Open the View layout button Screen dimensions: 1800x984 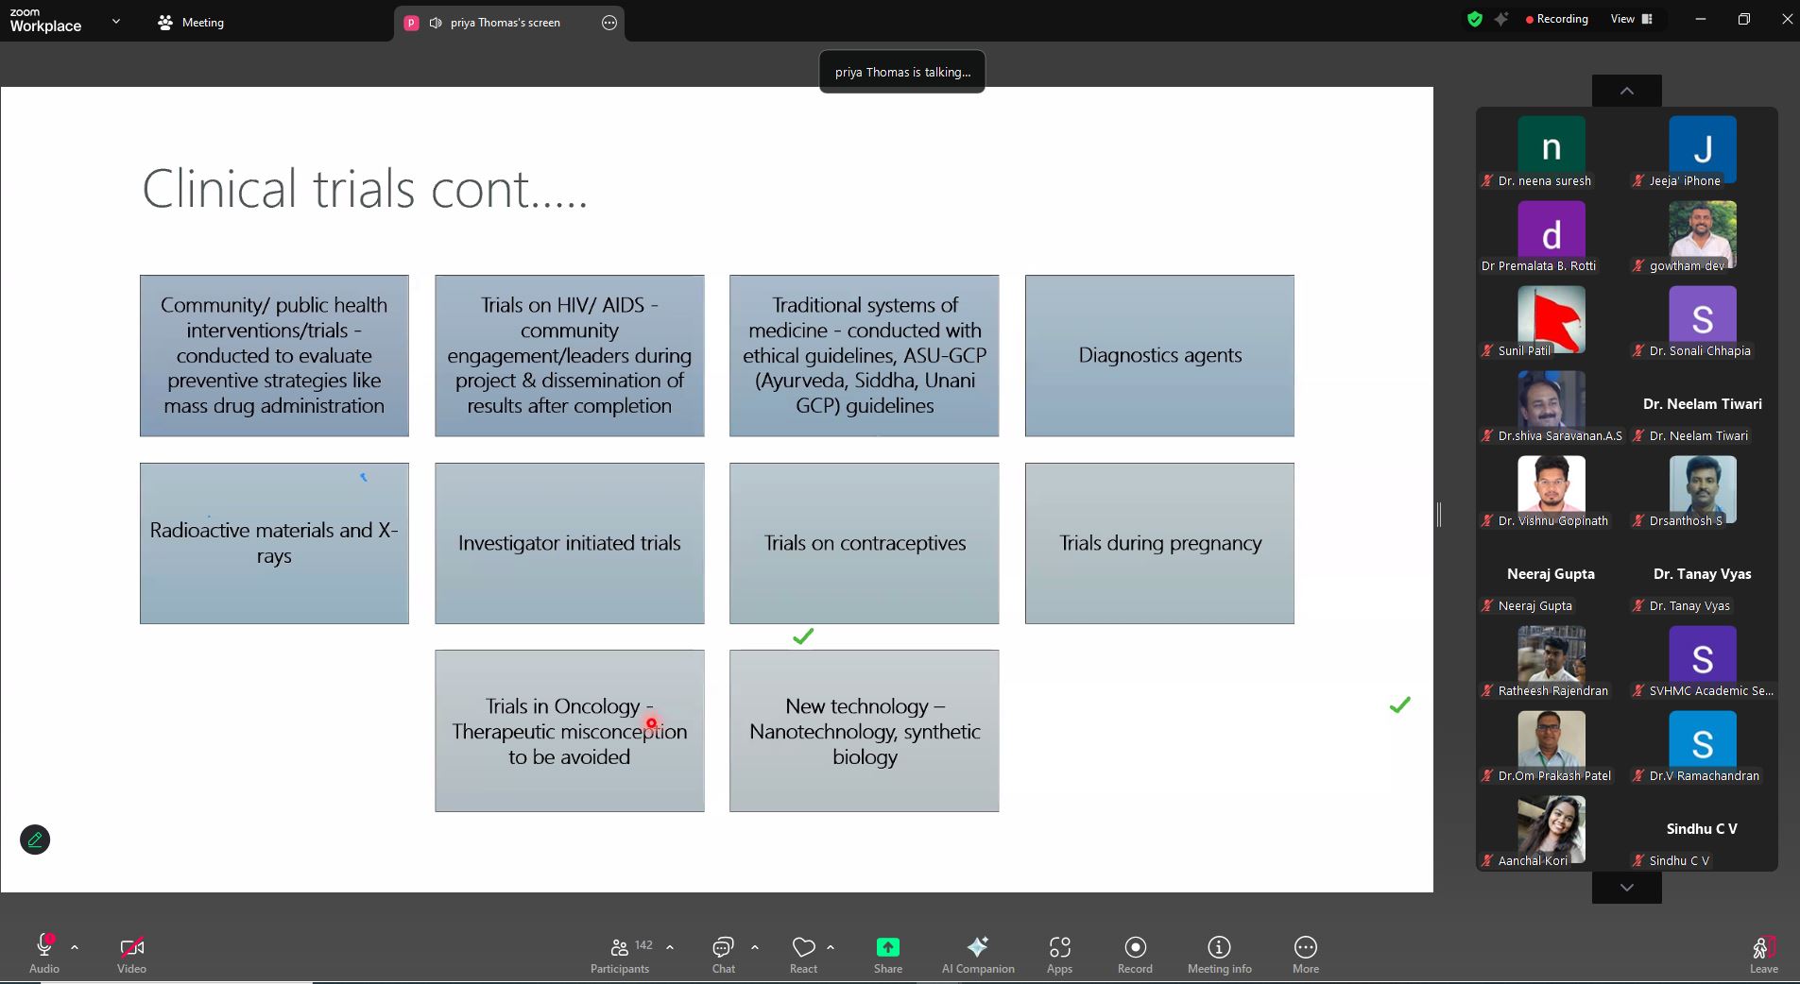click(x=1632, y=19)
